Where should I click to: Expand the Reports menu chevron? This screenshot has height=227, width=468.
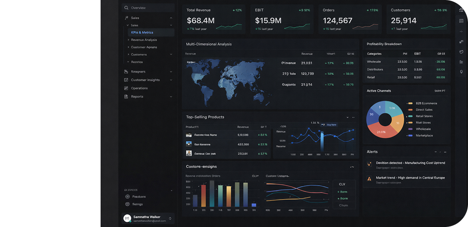click(x=171, y=97)
